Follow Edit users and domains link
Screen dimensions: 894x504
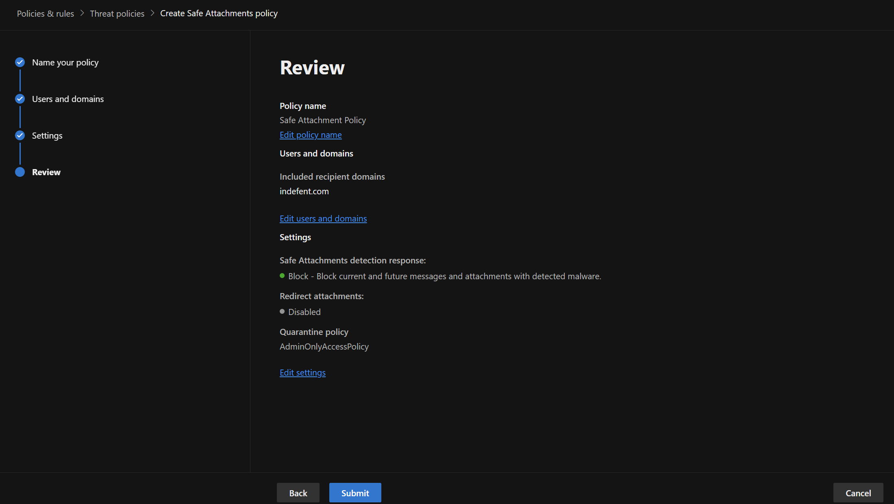coord(323,219)
